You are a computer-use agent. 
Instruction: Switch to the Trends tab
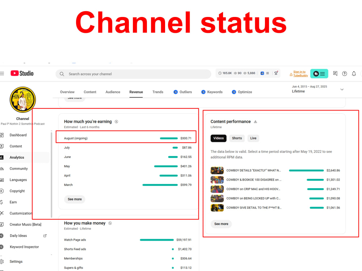click(x=158, y=92)
